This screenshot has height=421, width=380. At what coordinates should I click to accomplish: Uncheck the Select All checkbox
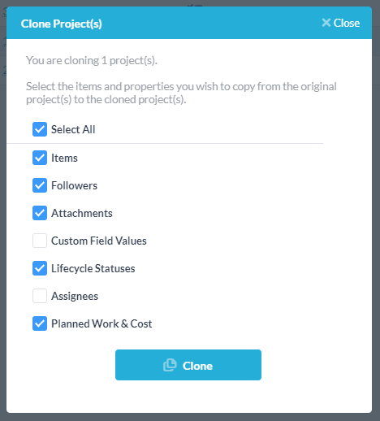click(x=40, y=129)
